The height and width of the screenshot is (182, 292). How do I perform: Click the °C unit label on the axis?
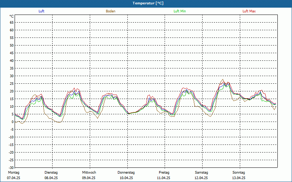coord(12,16)
